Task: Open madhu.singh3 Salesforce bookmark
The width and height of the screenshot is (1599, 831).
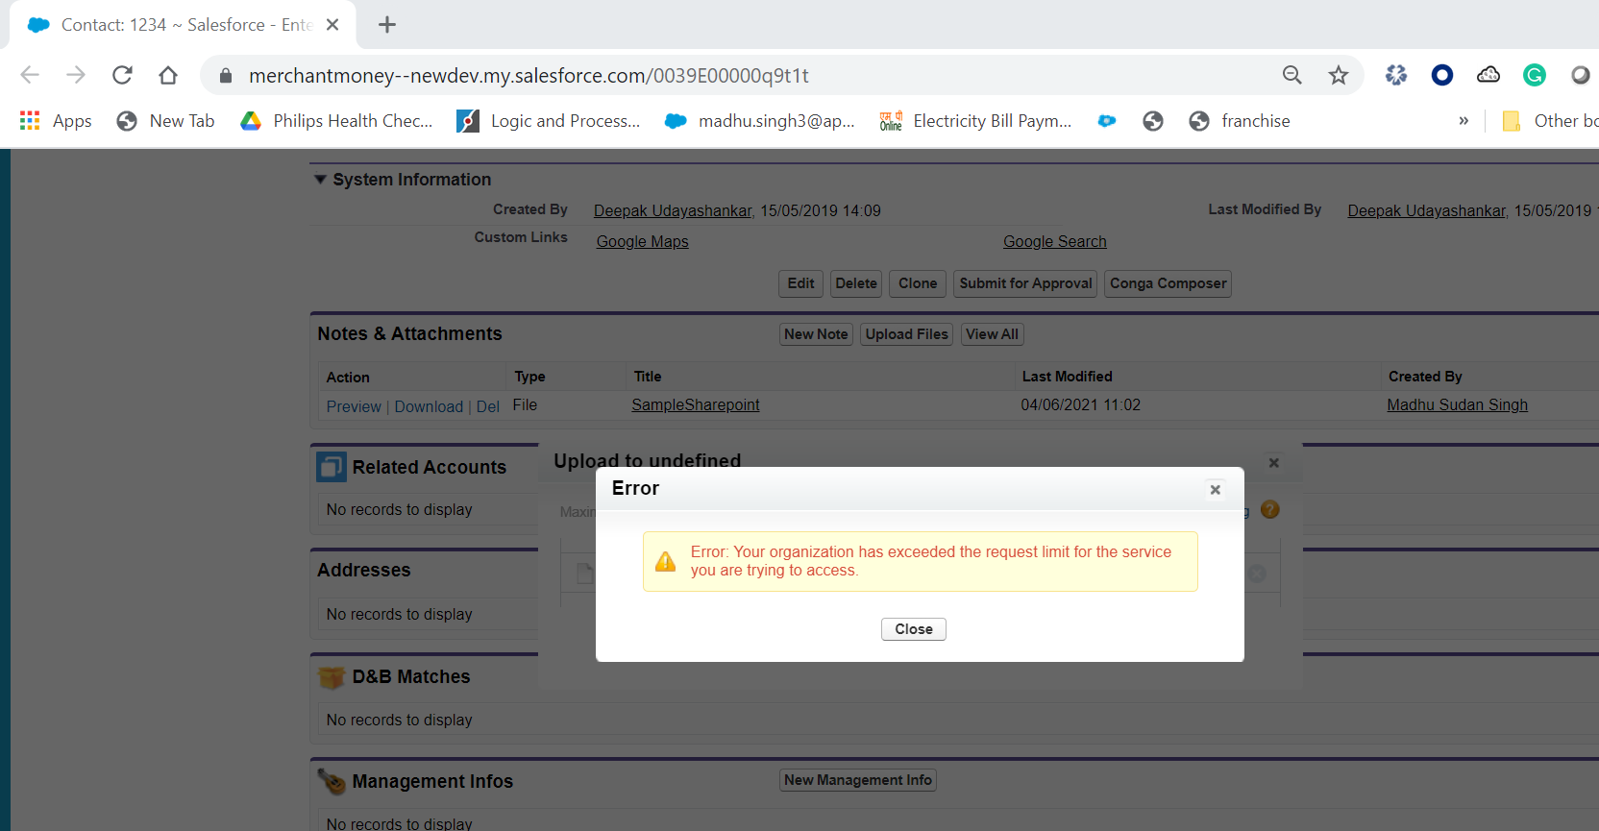Action: pyautogui.click(x=760, y=121)
